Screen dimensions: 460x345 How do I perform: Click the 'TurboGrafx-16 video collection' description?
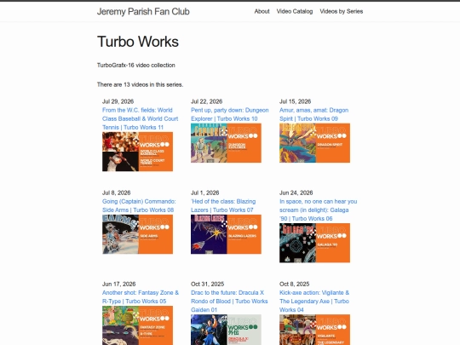(x=136, y=65)
